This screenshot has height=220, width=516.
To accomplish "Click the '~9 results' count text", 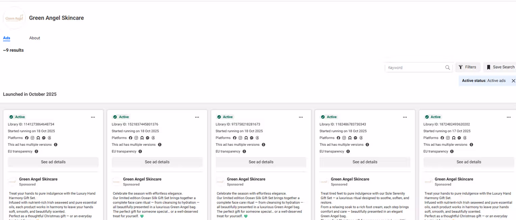I will pyautogui.click(x=13, y=50).
